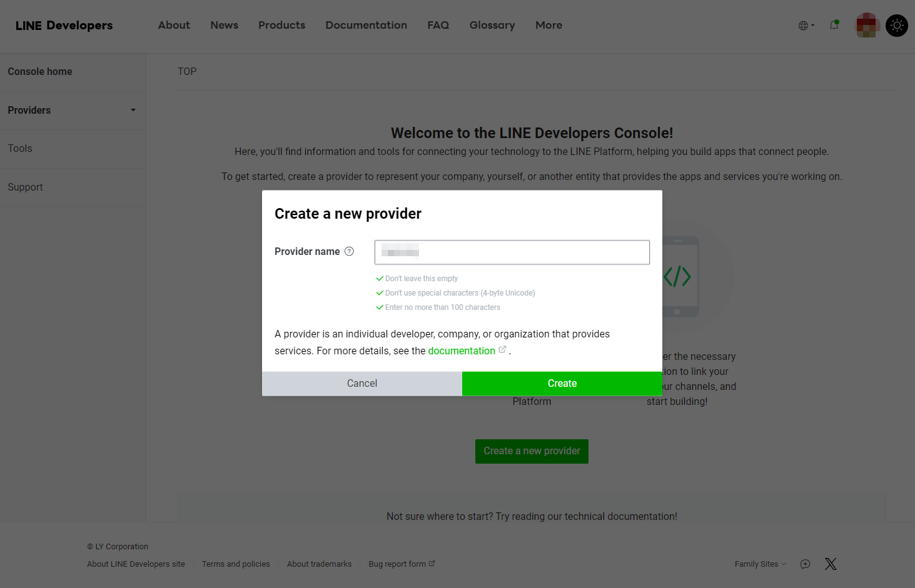Open About trademarks link
Screen dimensions: 915x588
(319, 564)
